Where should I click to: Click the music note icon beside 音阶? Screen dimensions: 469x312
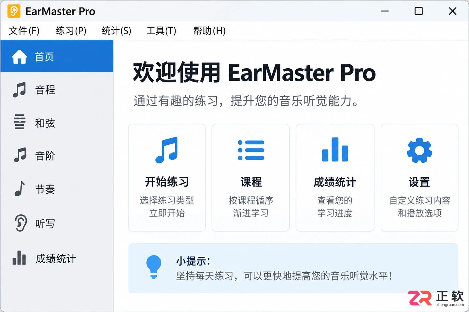pyautogui.click(x=20, y=155)
